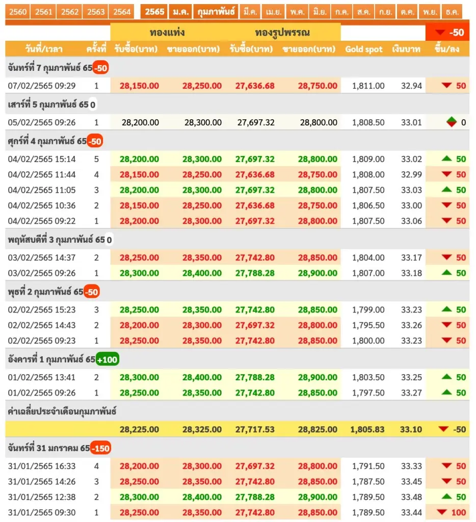The image size is (476, 522).
Task: Click the down arrow in the 04/02/2565 11:44 row
Action: click(x=446, y=174)
